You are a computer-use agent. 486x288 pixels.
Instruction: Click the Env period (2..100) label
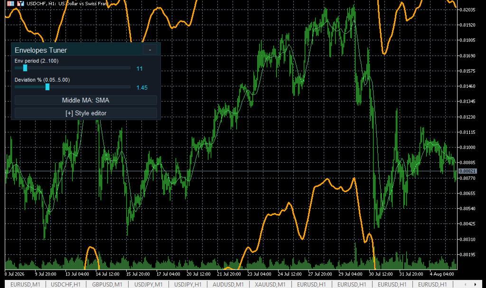pyautogui.click(x=37, y=61)
